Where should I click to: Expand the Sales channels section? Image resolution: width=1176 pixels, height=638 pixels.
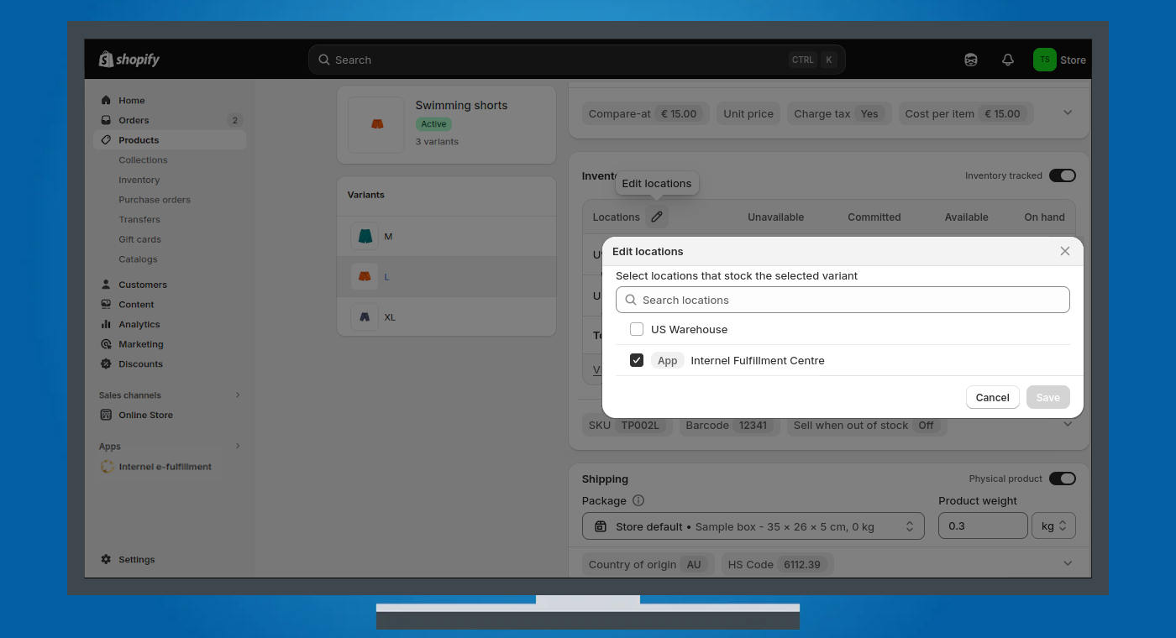click(238, 395)
